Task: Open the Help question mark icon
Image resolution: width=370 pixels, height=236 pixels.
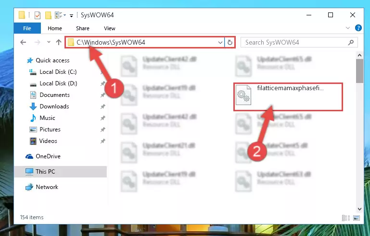Action: click(x=358, y=28)
